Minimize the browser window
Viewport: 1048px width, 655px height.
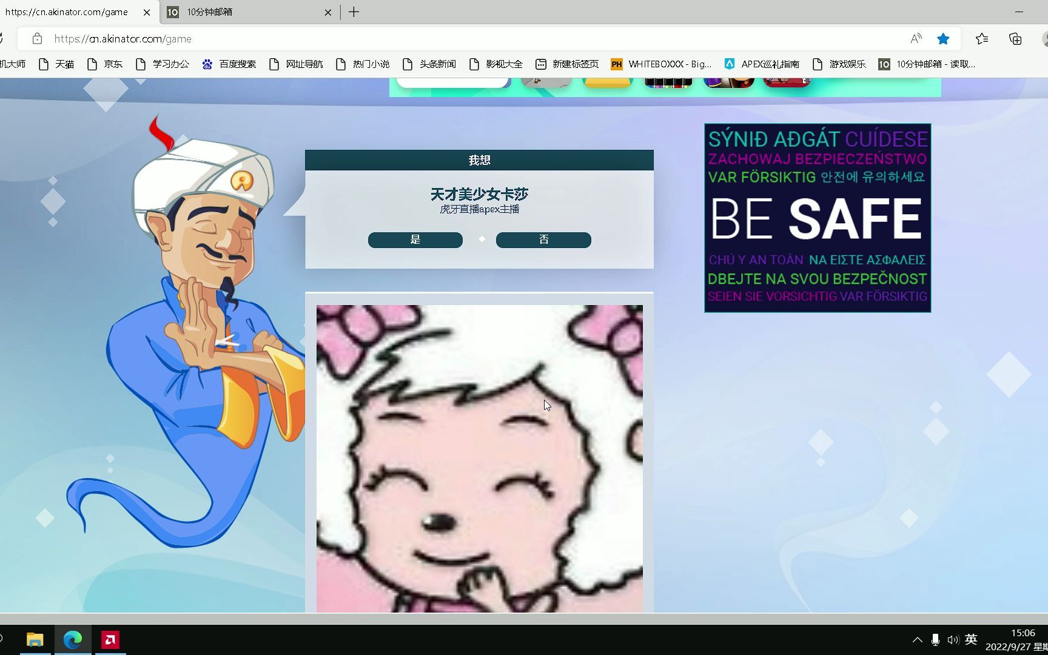[1019, 12]
